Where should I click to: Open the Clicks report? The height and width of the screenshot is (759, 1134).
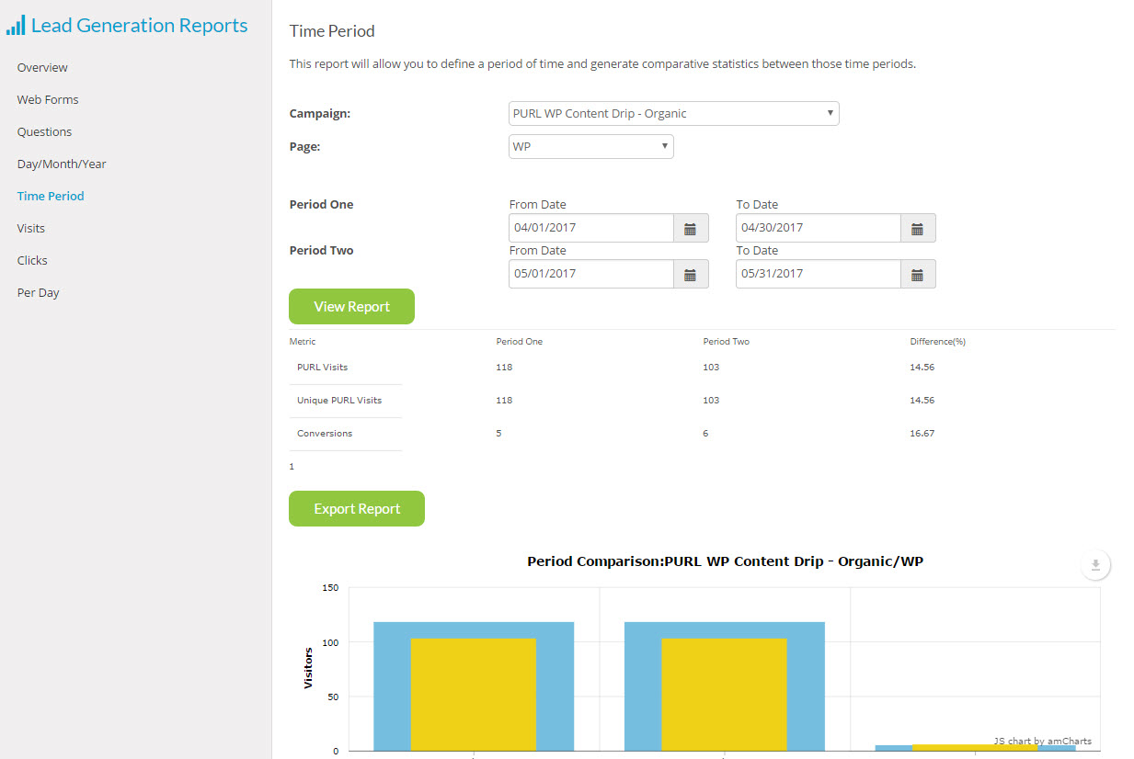[32, 260]
